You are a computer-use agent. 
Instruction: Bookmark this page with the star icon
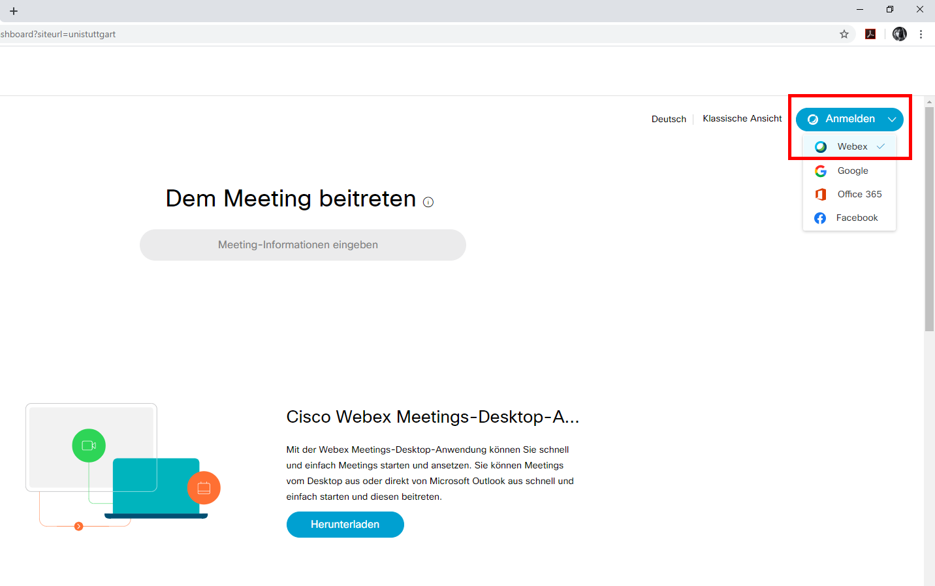pyautogui.click(x=844, y=34)
